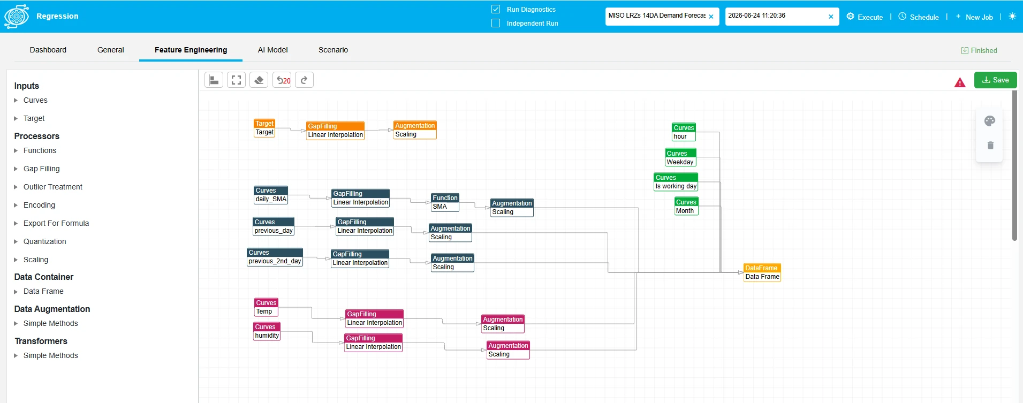Select the DataFrame Data Frame node
This screenshot has width=1023, height=403.
click(762, 272)
